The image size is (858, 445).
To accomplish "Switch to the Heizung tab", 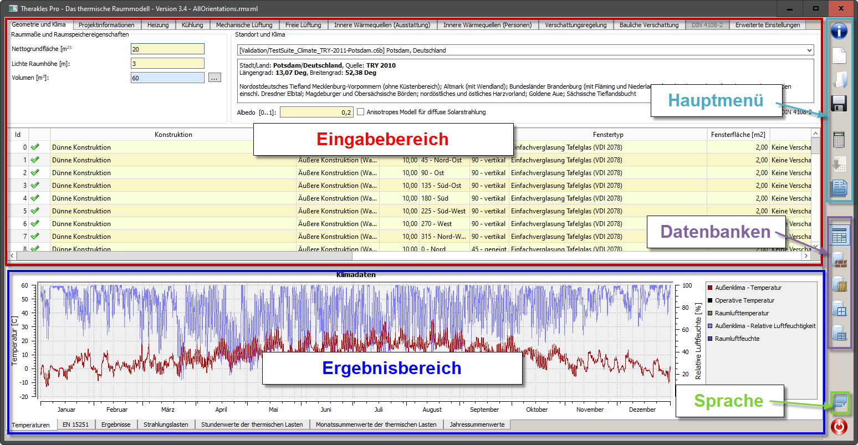I will 158,25.
